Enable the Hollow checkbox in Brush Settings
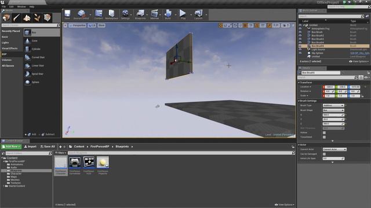The image size is (371, 208). [x=324, y=133]
